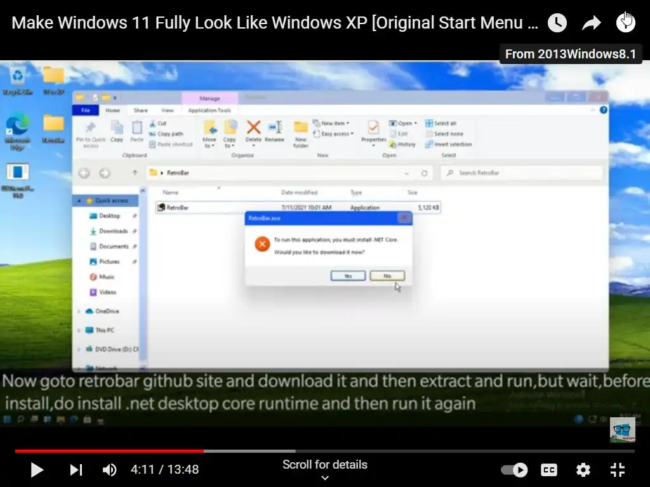Open the Easy access dropdown
This screenshot has width=650, height=487.
tap(334, 134)
